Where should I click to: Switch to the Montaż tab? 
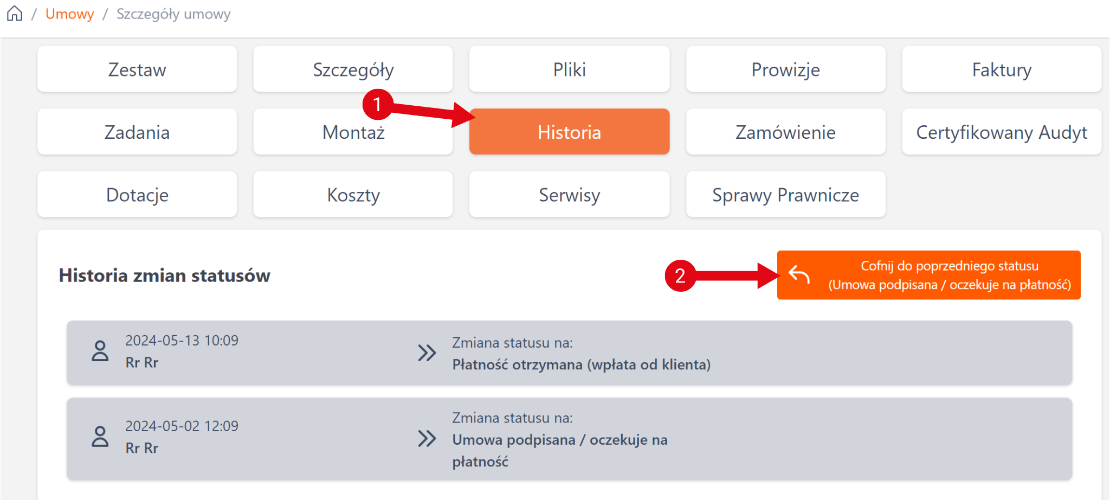coord(353,132)
